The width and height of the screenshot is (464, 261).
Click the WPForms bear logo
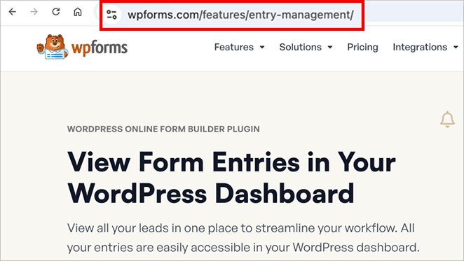52,47
